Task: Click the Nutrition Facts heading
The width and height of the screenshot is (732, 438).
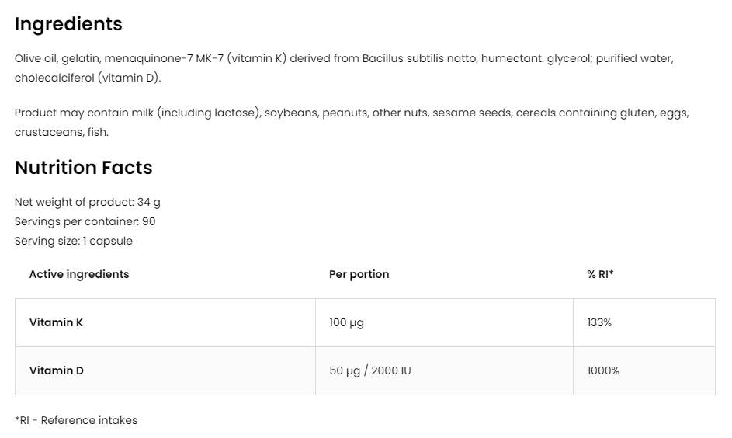Action: point(83,168)
